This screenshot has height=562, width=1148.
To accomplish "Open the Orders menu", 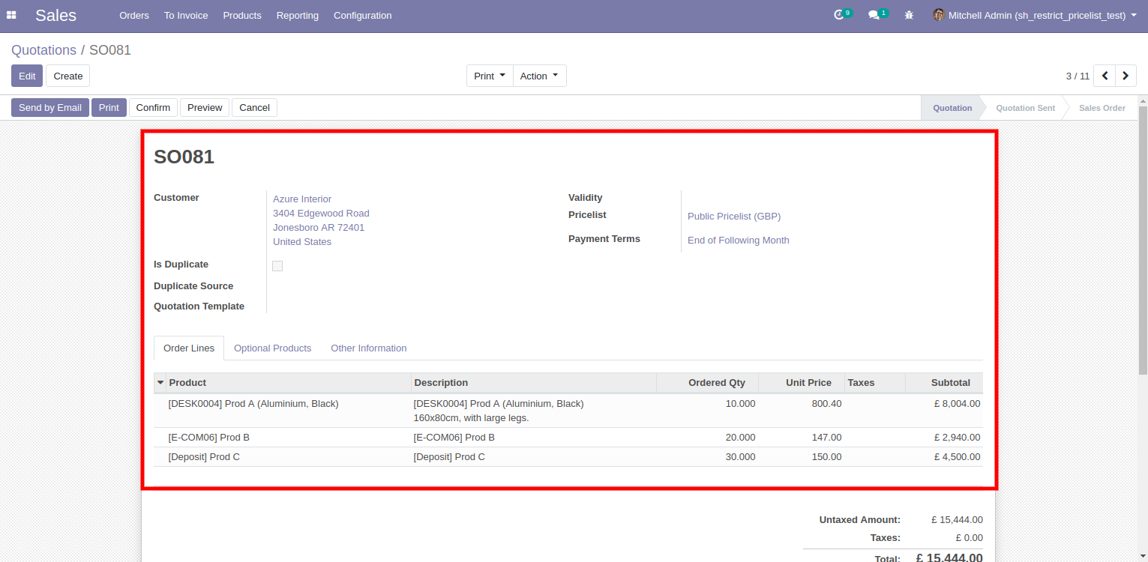I will [x=134, y=15].
